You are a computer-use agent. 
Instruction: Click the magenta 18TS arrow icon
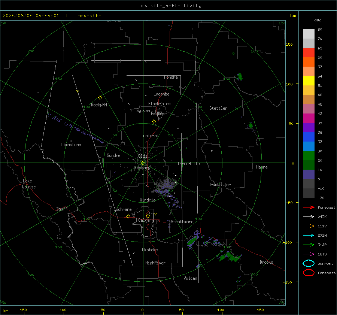(309, 254)
